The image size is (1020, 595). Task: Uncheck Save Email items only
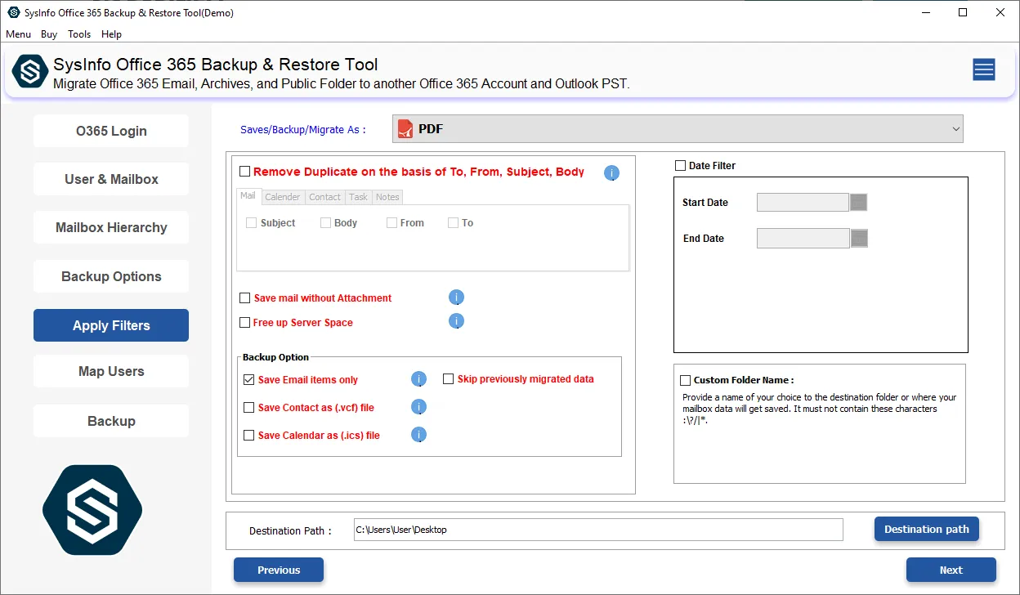249,380
